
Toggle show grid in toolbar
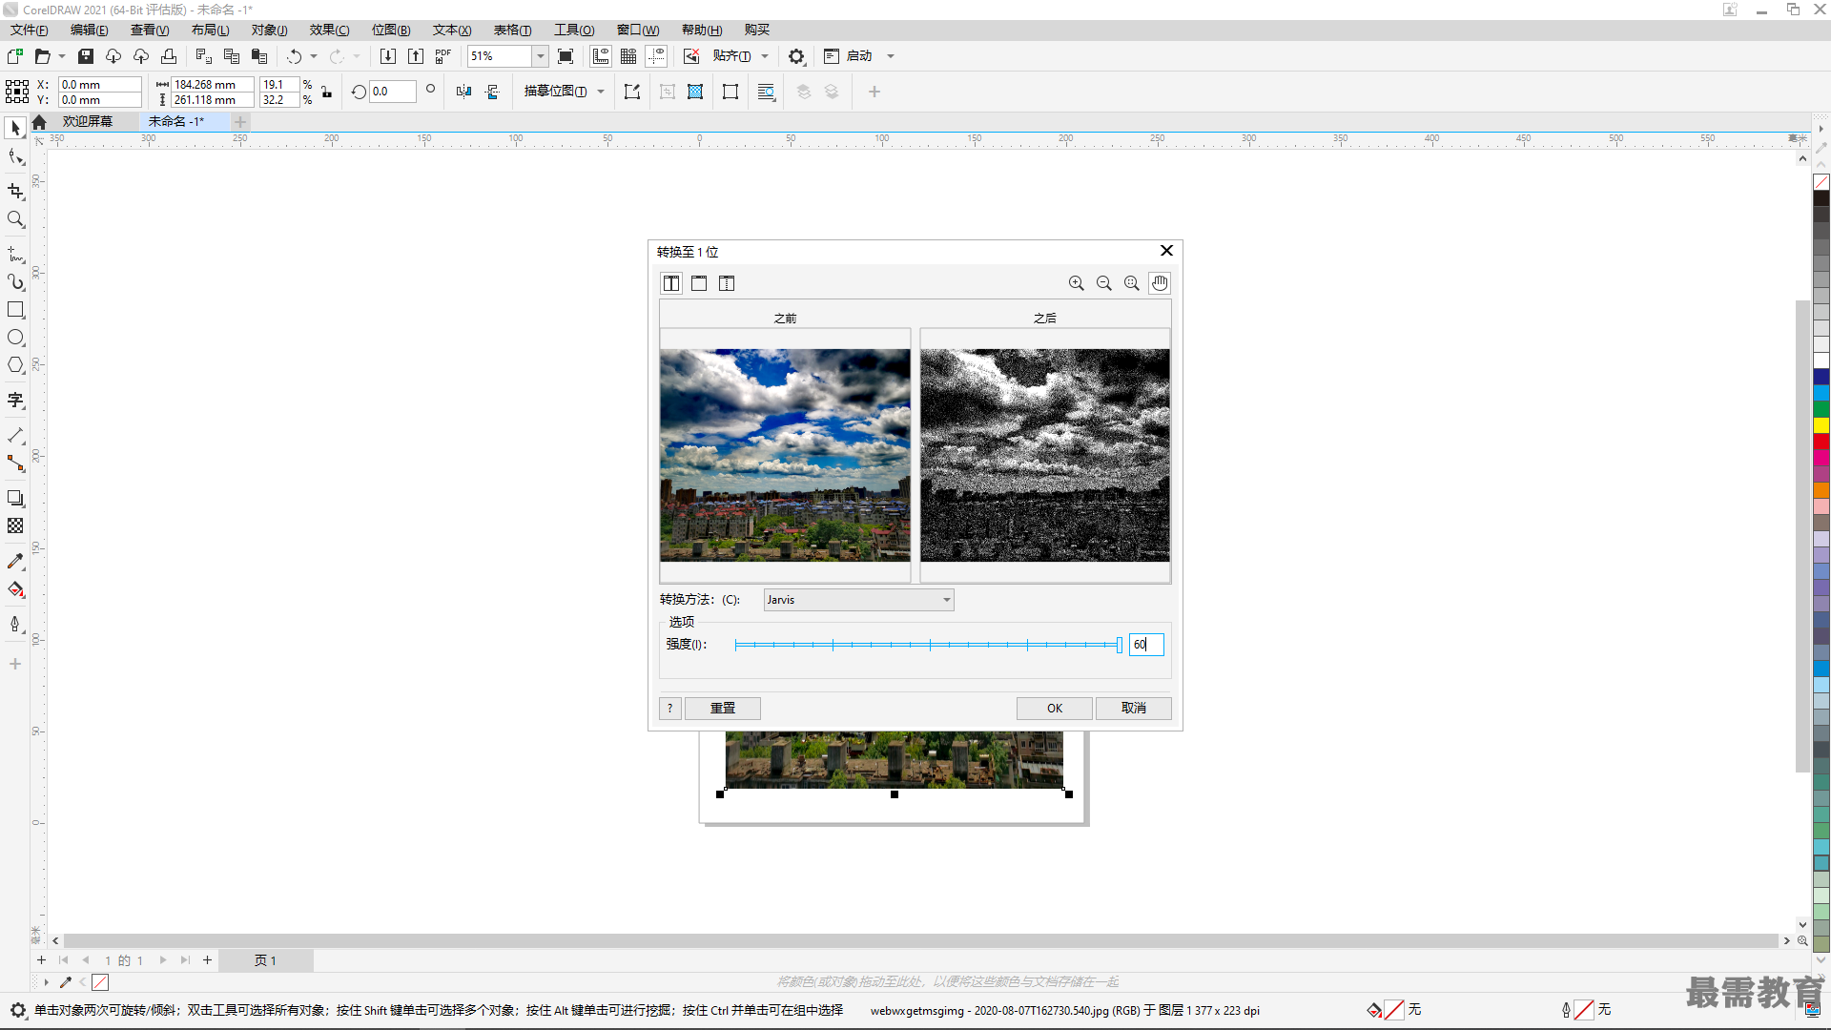[x=628, y=56]
